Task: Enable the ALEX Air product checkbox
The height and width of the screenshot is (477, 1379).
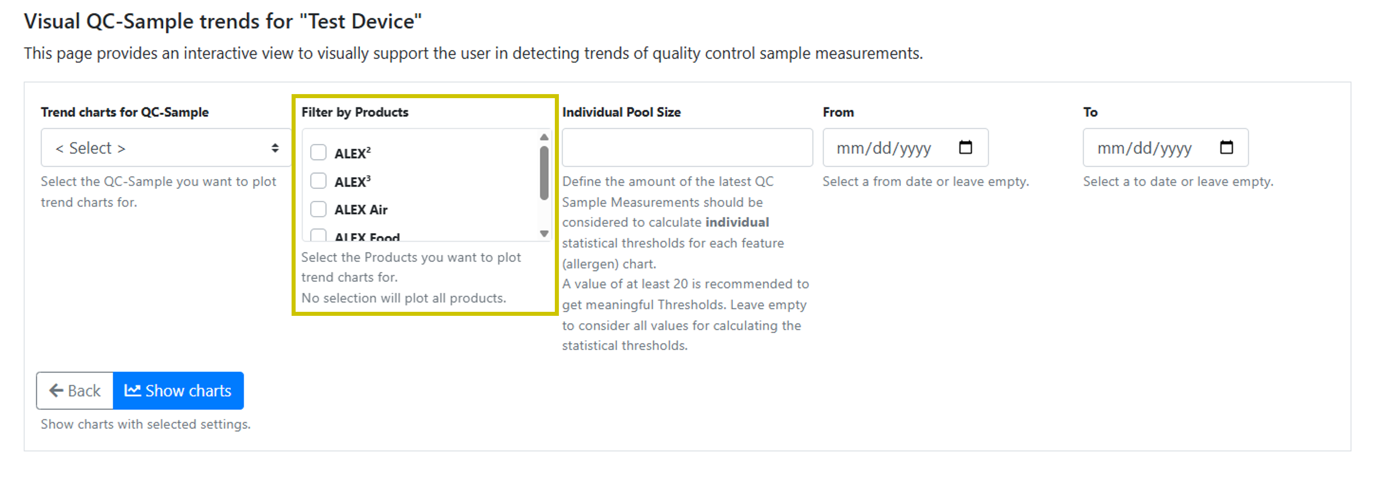Action: click(x=319, y=209)
